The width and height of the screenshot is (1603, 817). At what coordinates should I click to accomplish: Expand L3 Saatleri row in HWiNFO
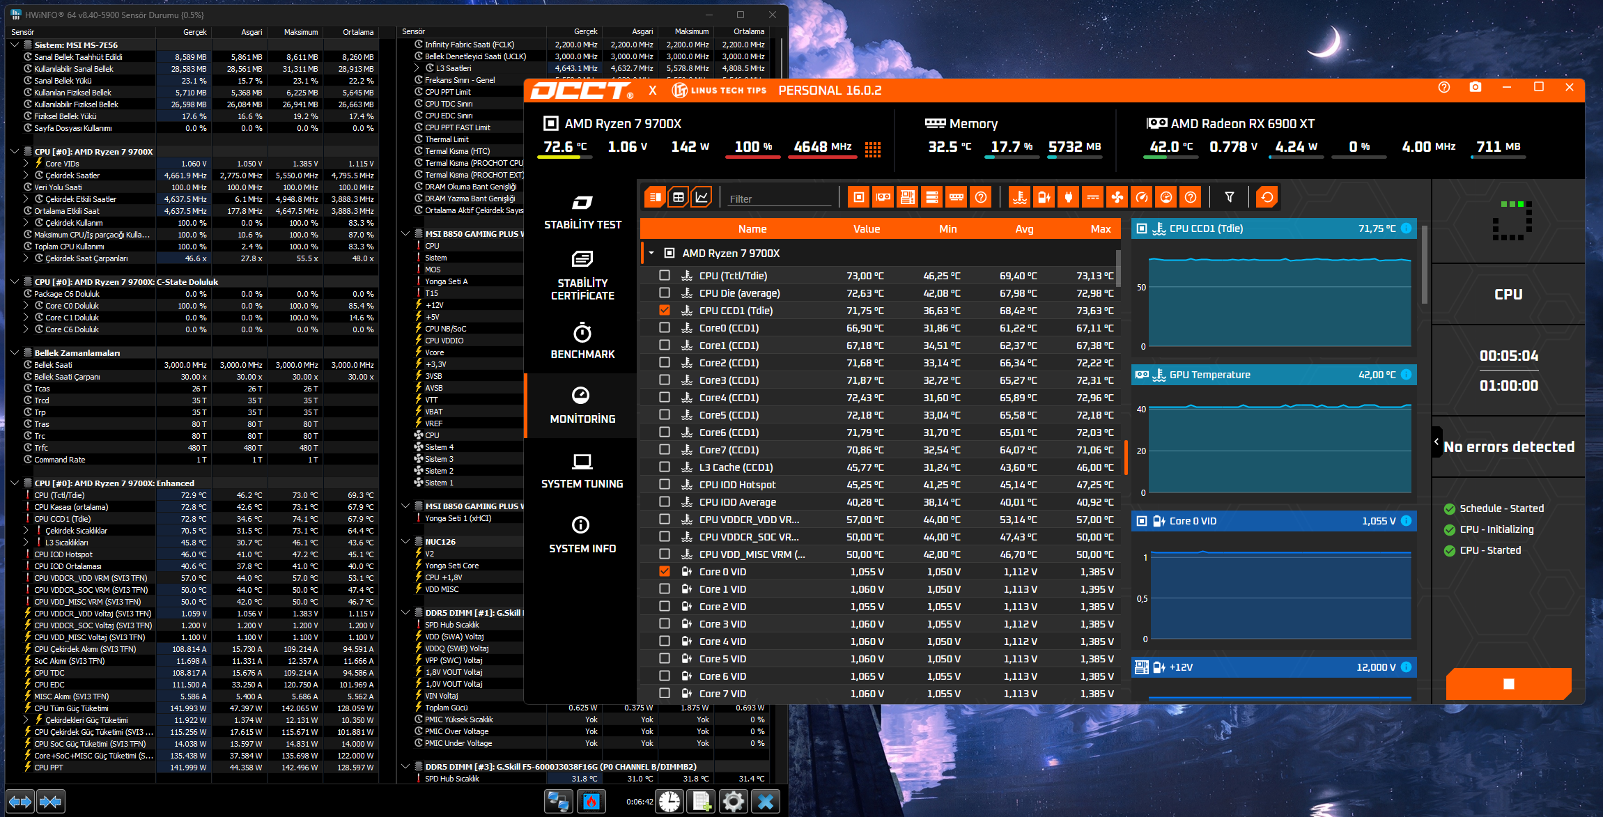click(417, 68)
